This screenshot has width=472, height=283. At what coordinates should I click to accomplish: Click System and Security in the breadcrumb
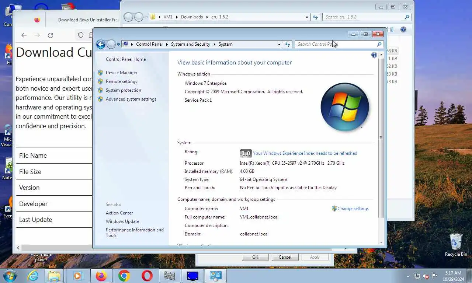[190, 44]
